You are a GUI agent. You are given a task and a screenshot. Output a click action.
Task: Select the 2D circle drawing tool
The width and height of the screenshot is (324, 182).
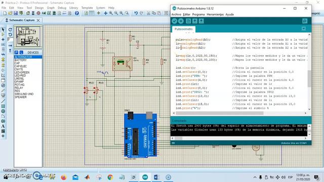[x=3, y=111]
